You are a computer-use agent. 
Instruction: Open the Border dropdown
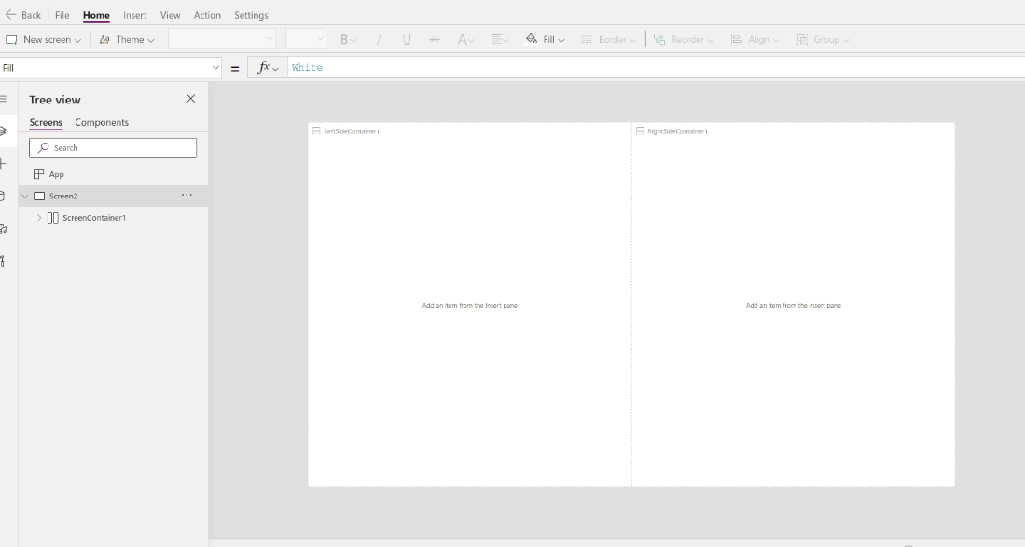pyautogui.click(x=609, y=40)
